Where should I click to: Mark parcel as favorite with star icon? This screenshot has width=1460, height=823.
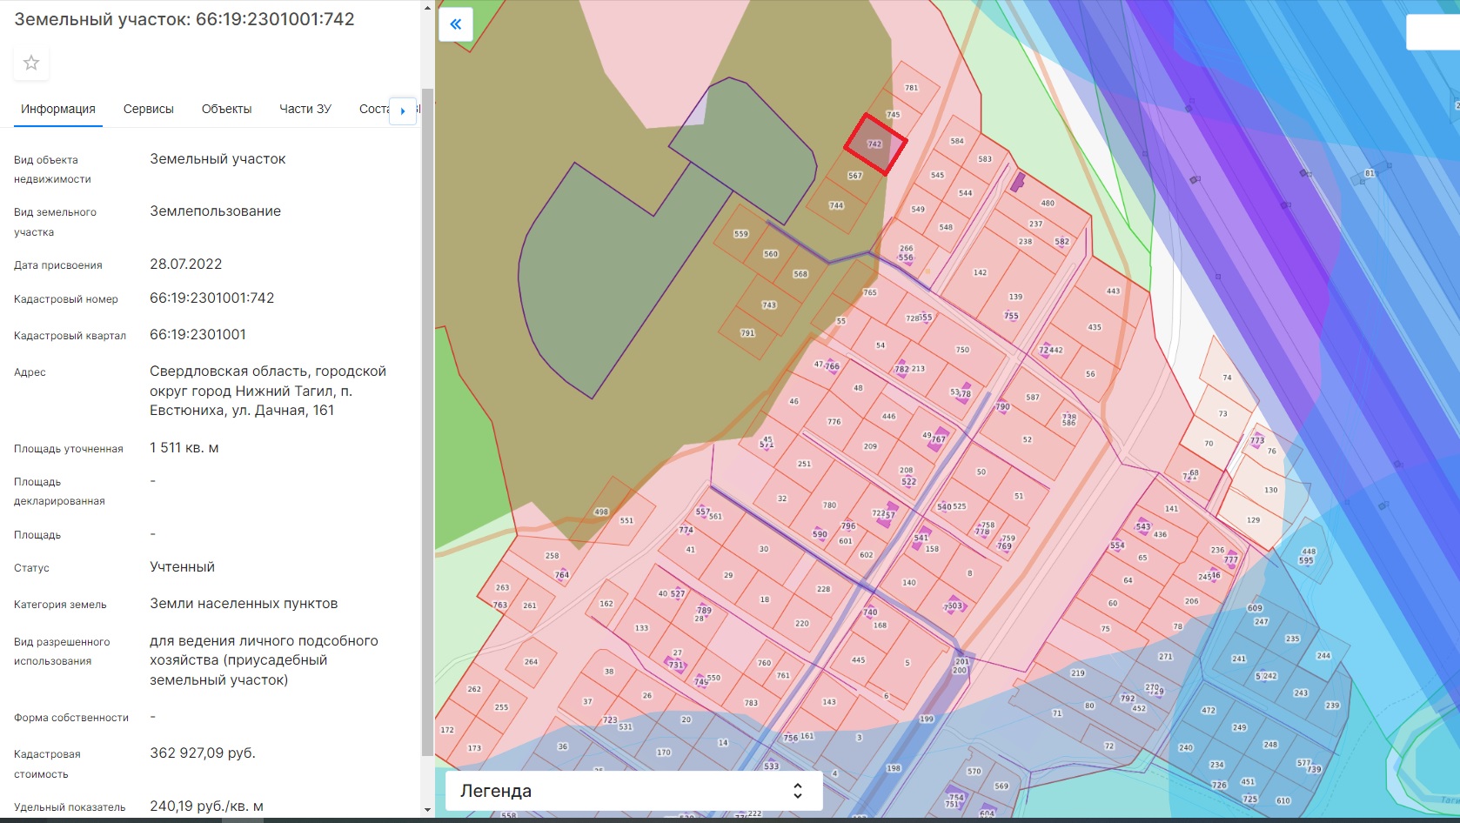(x=31, y=63)
